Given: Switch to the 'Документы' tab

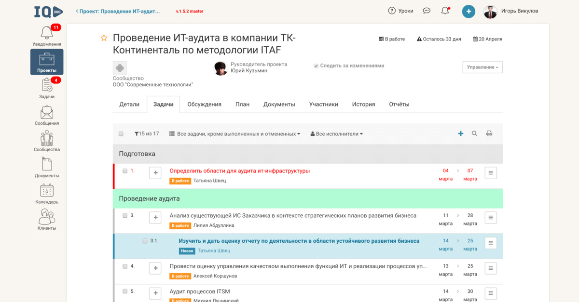Looking at the screenshot, I should pos(279,104).
